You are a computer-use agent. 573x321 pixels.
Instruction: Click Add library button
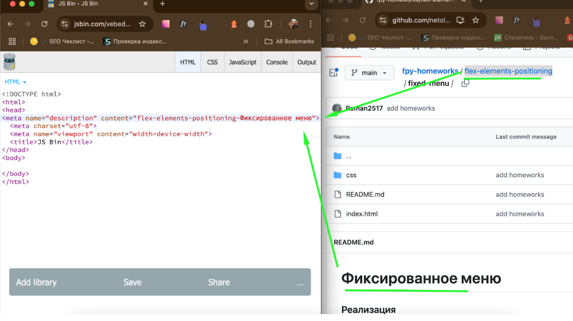(36, 282)
